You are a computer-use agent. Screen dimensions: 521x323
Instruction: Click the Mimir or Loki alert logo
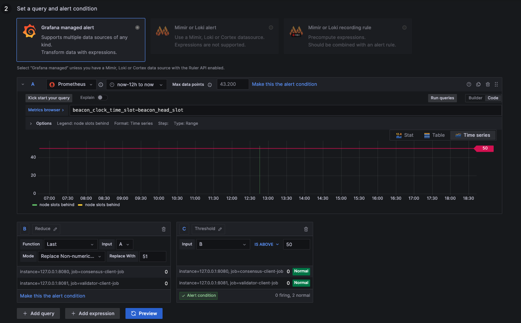tap(163, 31)
